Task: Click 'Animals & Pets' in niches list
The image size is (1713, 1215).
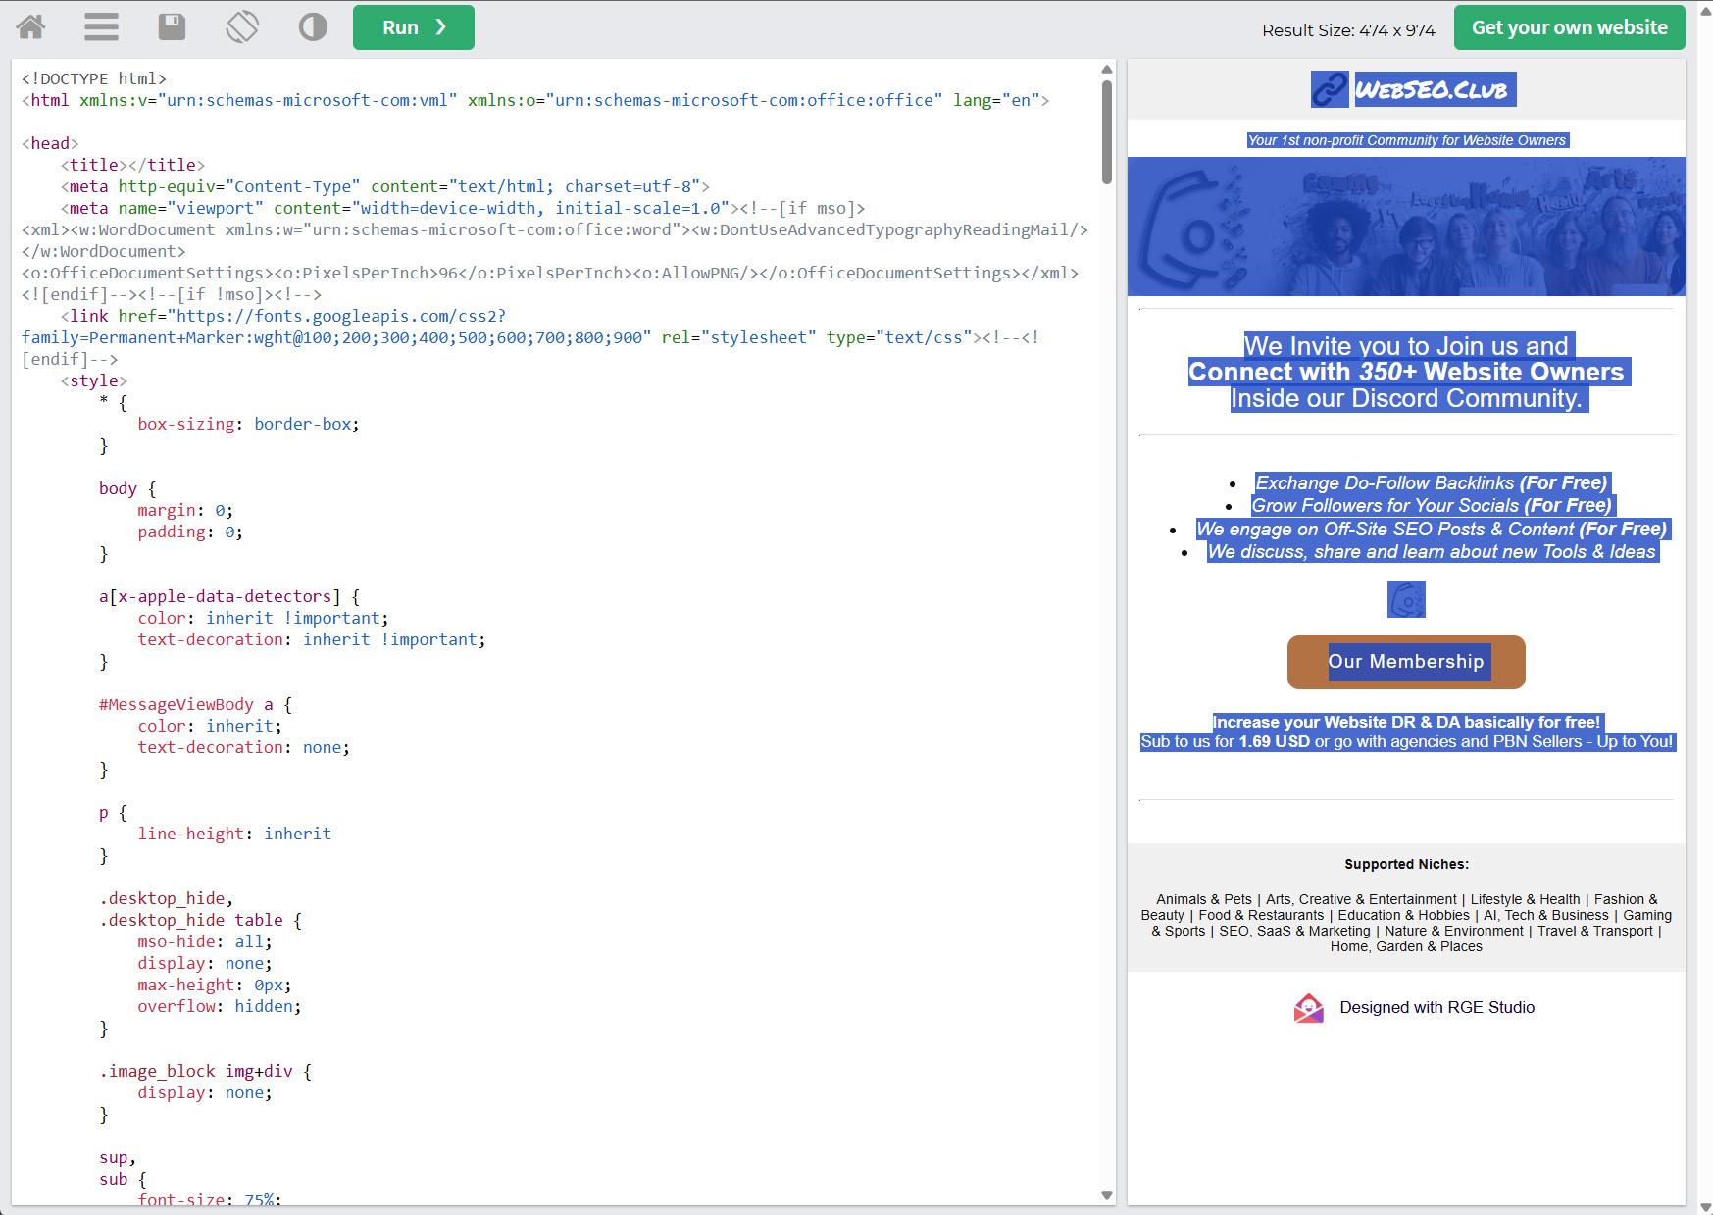Action: (x=1203, y=899)
